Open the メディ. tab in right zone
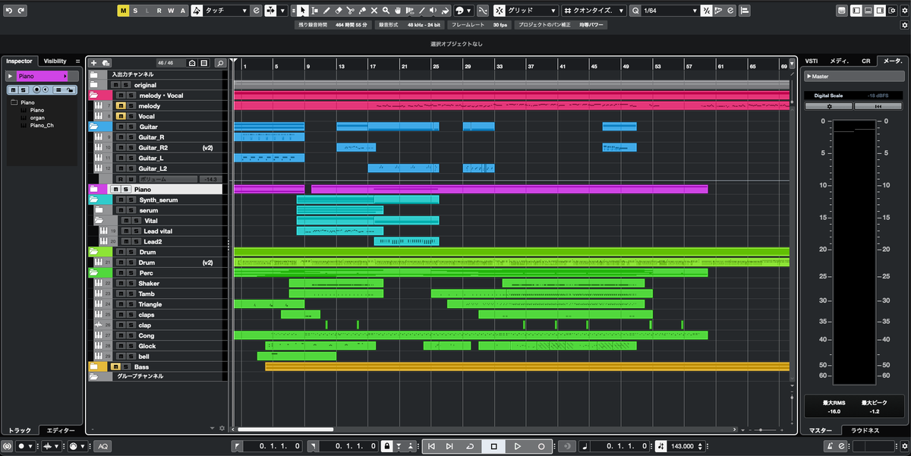Image resolution: width=911 pixels, height=456 pixels. pyautogui.click(x=840, y=61)
